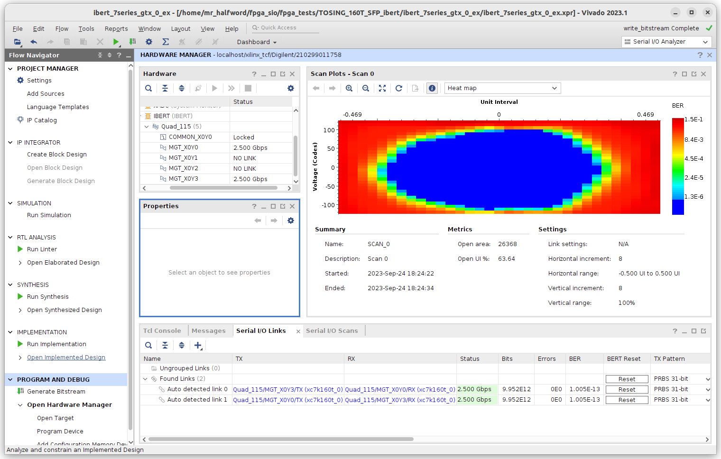Click the Program Device toolbar icon
This screenshot has width=721, height=459.
(x=132, y=42)
